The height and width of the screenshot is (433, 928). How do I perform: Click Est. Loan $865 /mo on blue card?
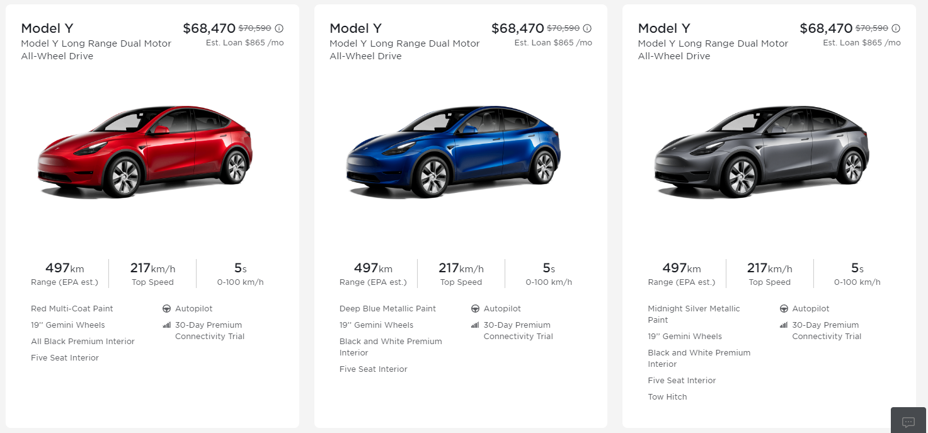click(x=553, y=43)
